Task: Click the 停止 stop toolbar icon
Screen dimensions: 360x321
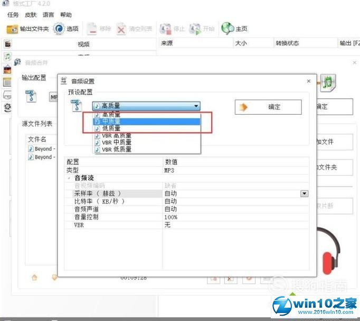Action: [166, 29]
